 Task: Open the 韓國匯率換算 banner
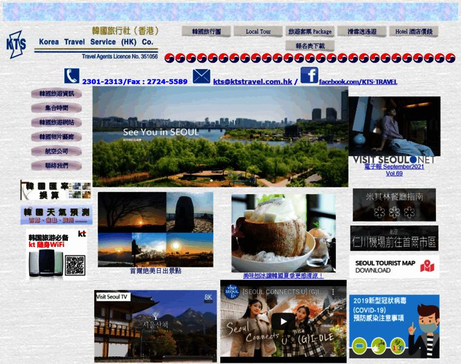56,190
